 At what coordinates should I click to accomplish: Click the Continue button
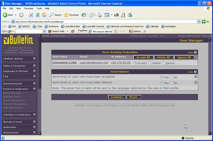(117, 97)
